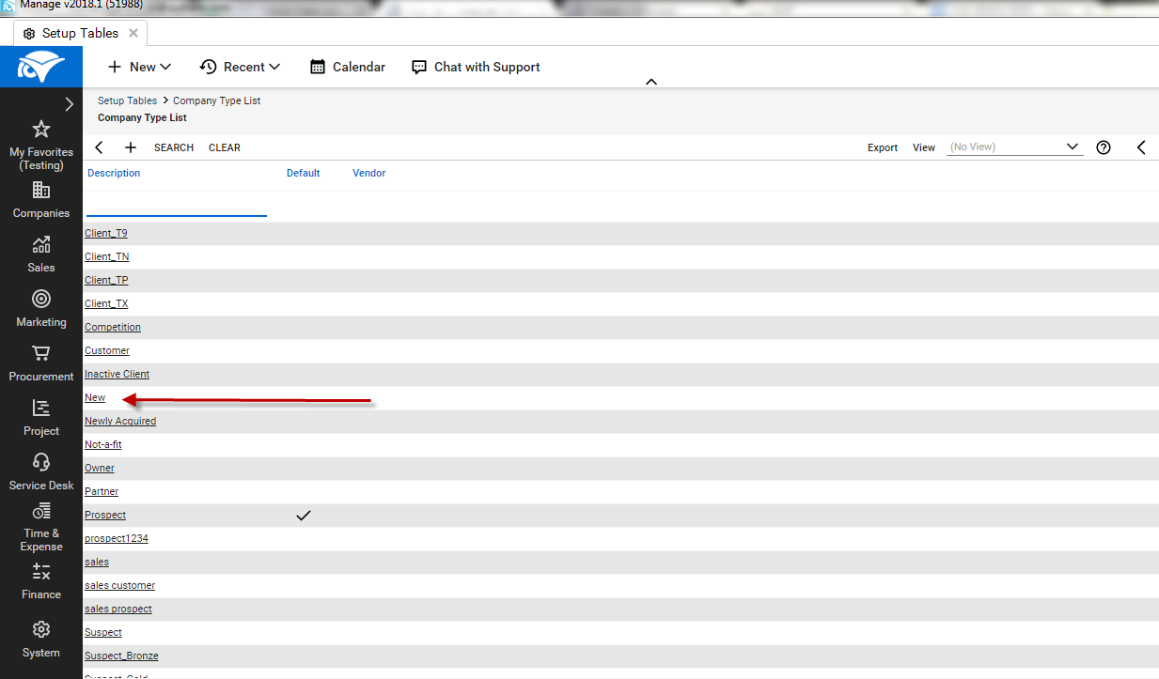Open the Suspect company type
Screen dimensions: 1159x679
pos(103,632)
